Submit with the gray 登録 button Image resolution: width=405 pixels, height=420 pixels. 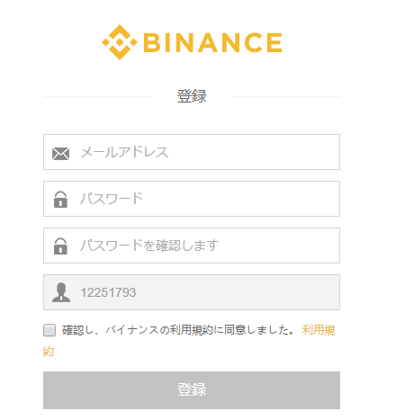pos(192,390)
